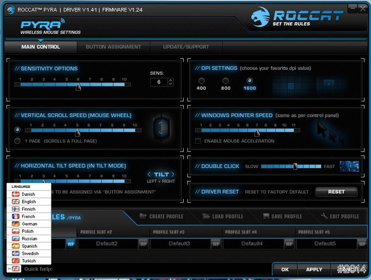Select the 400 DPI radio button
Image resolution: width=371 pixels, height=280 pixels.
[201, 81]
